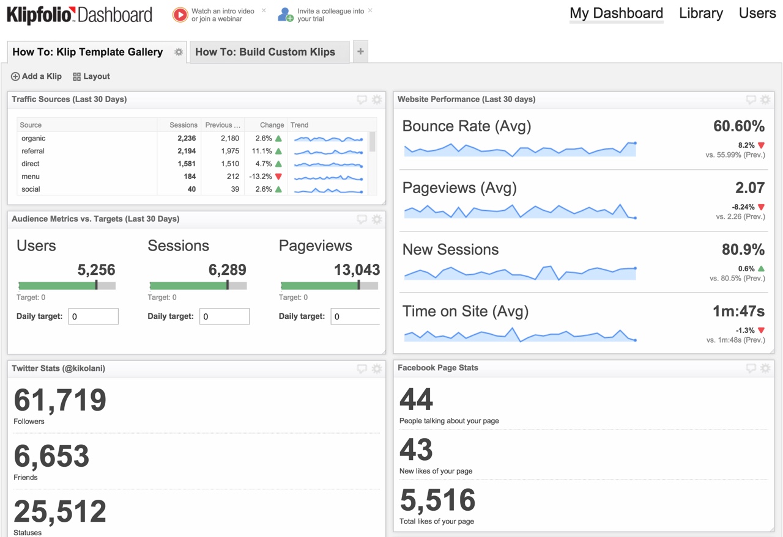Image resolution: width=783 pixels, height=537 pixels.
Task: Focus the Pageviews daily target field
Action: 355,316
